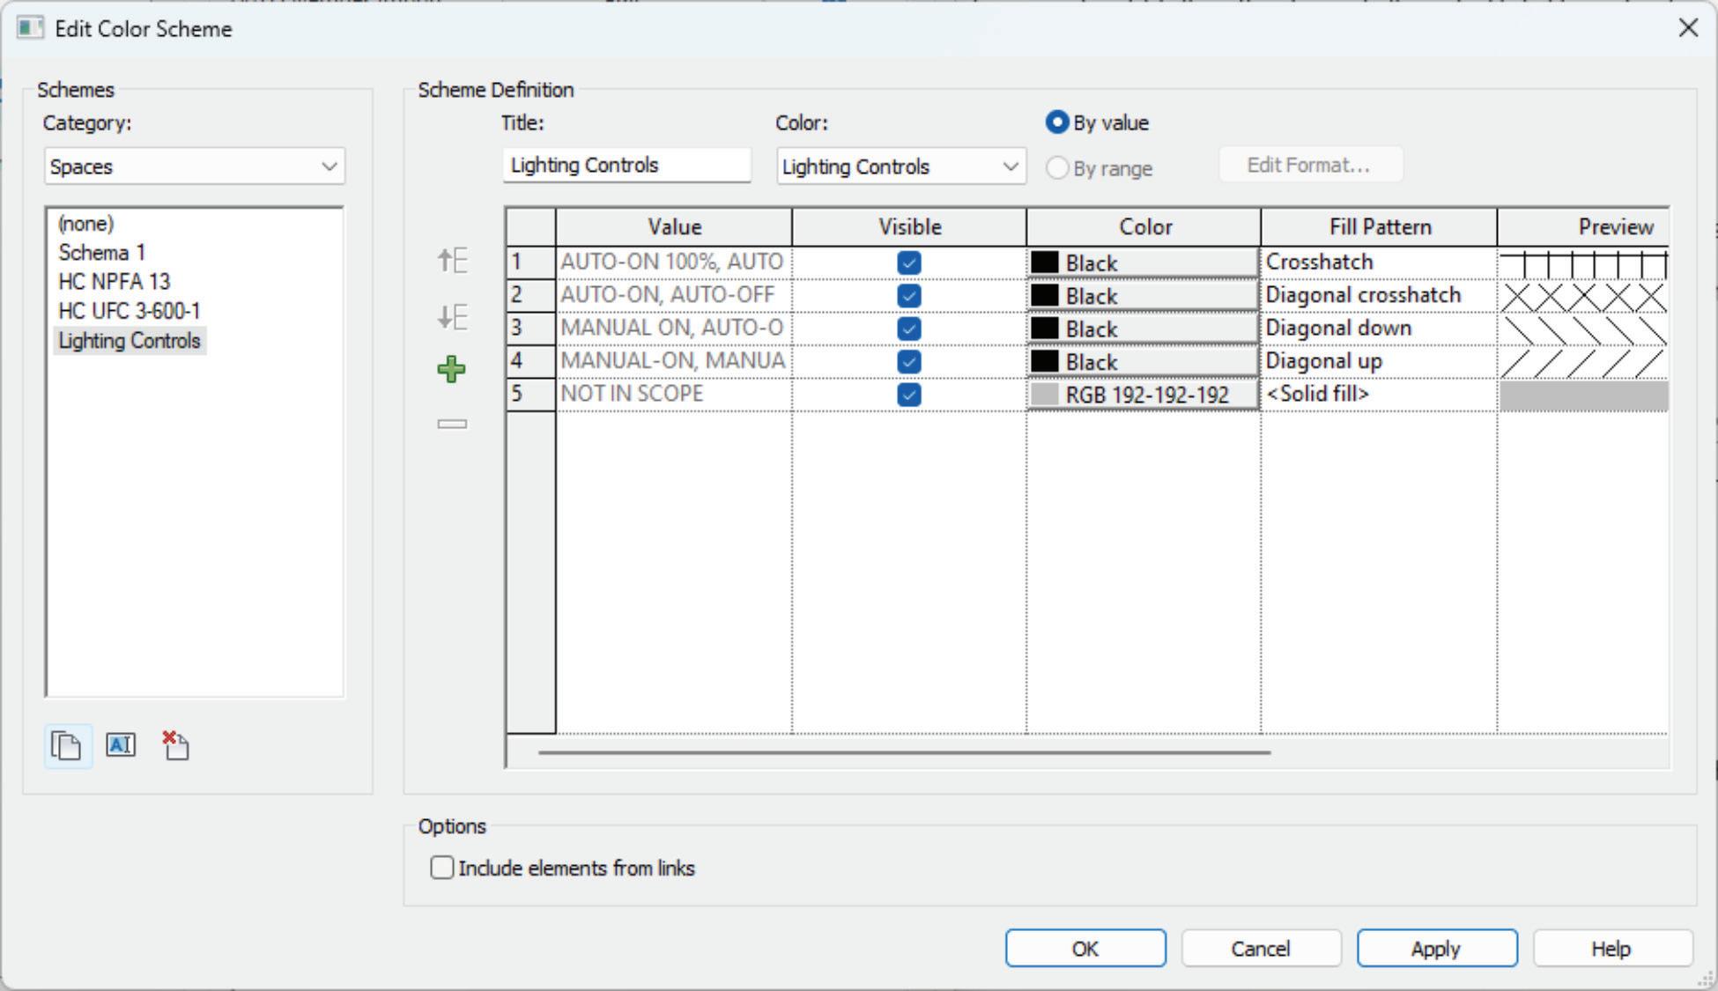Click the dialog icon in title bar
This screenshot has width=1718, height=991.
point(29,28)
